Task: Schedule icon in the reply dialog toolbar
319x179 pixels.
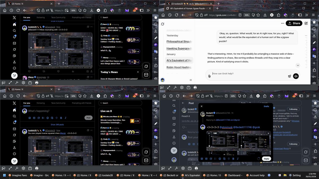Action: (224, 159)
